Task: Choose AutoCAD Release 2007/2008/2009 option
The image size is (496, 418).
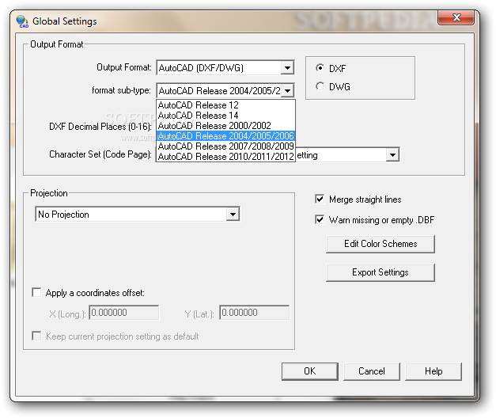Action: coord(226,146)
